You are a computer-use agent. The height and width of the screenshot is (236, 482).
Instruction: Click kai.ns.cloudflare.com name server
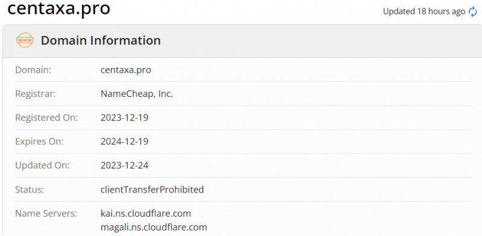click(146, 213)
